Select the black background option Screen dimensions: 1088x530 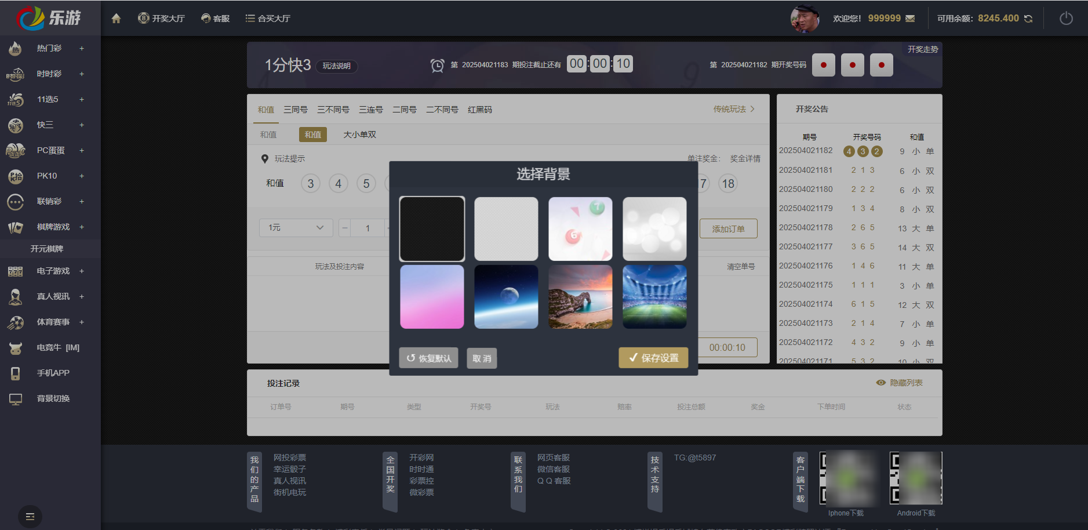tap(432, 228)
